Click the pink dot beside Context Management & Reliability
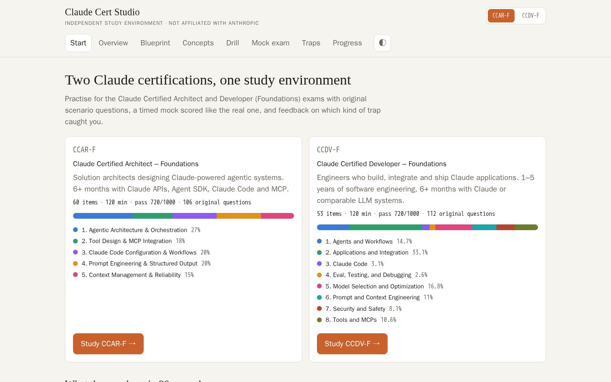This screenshot has width=611, height=382. coord(75,275)
